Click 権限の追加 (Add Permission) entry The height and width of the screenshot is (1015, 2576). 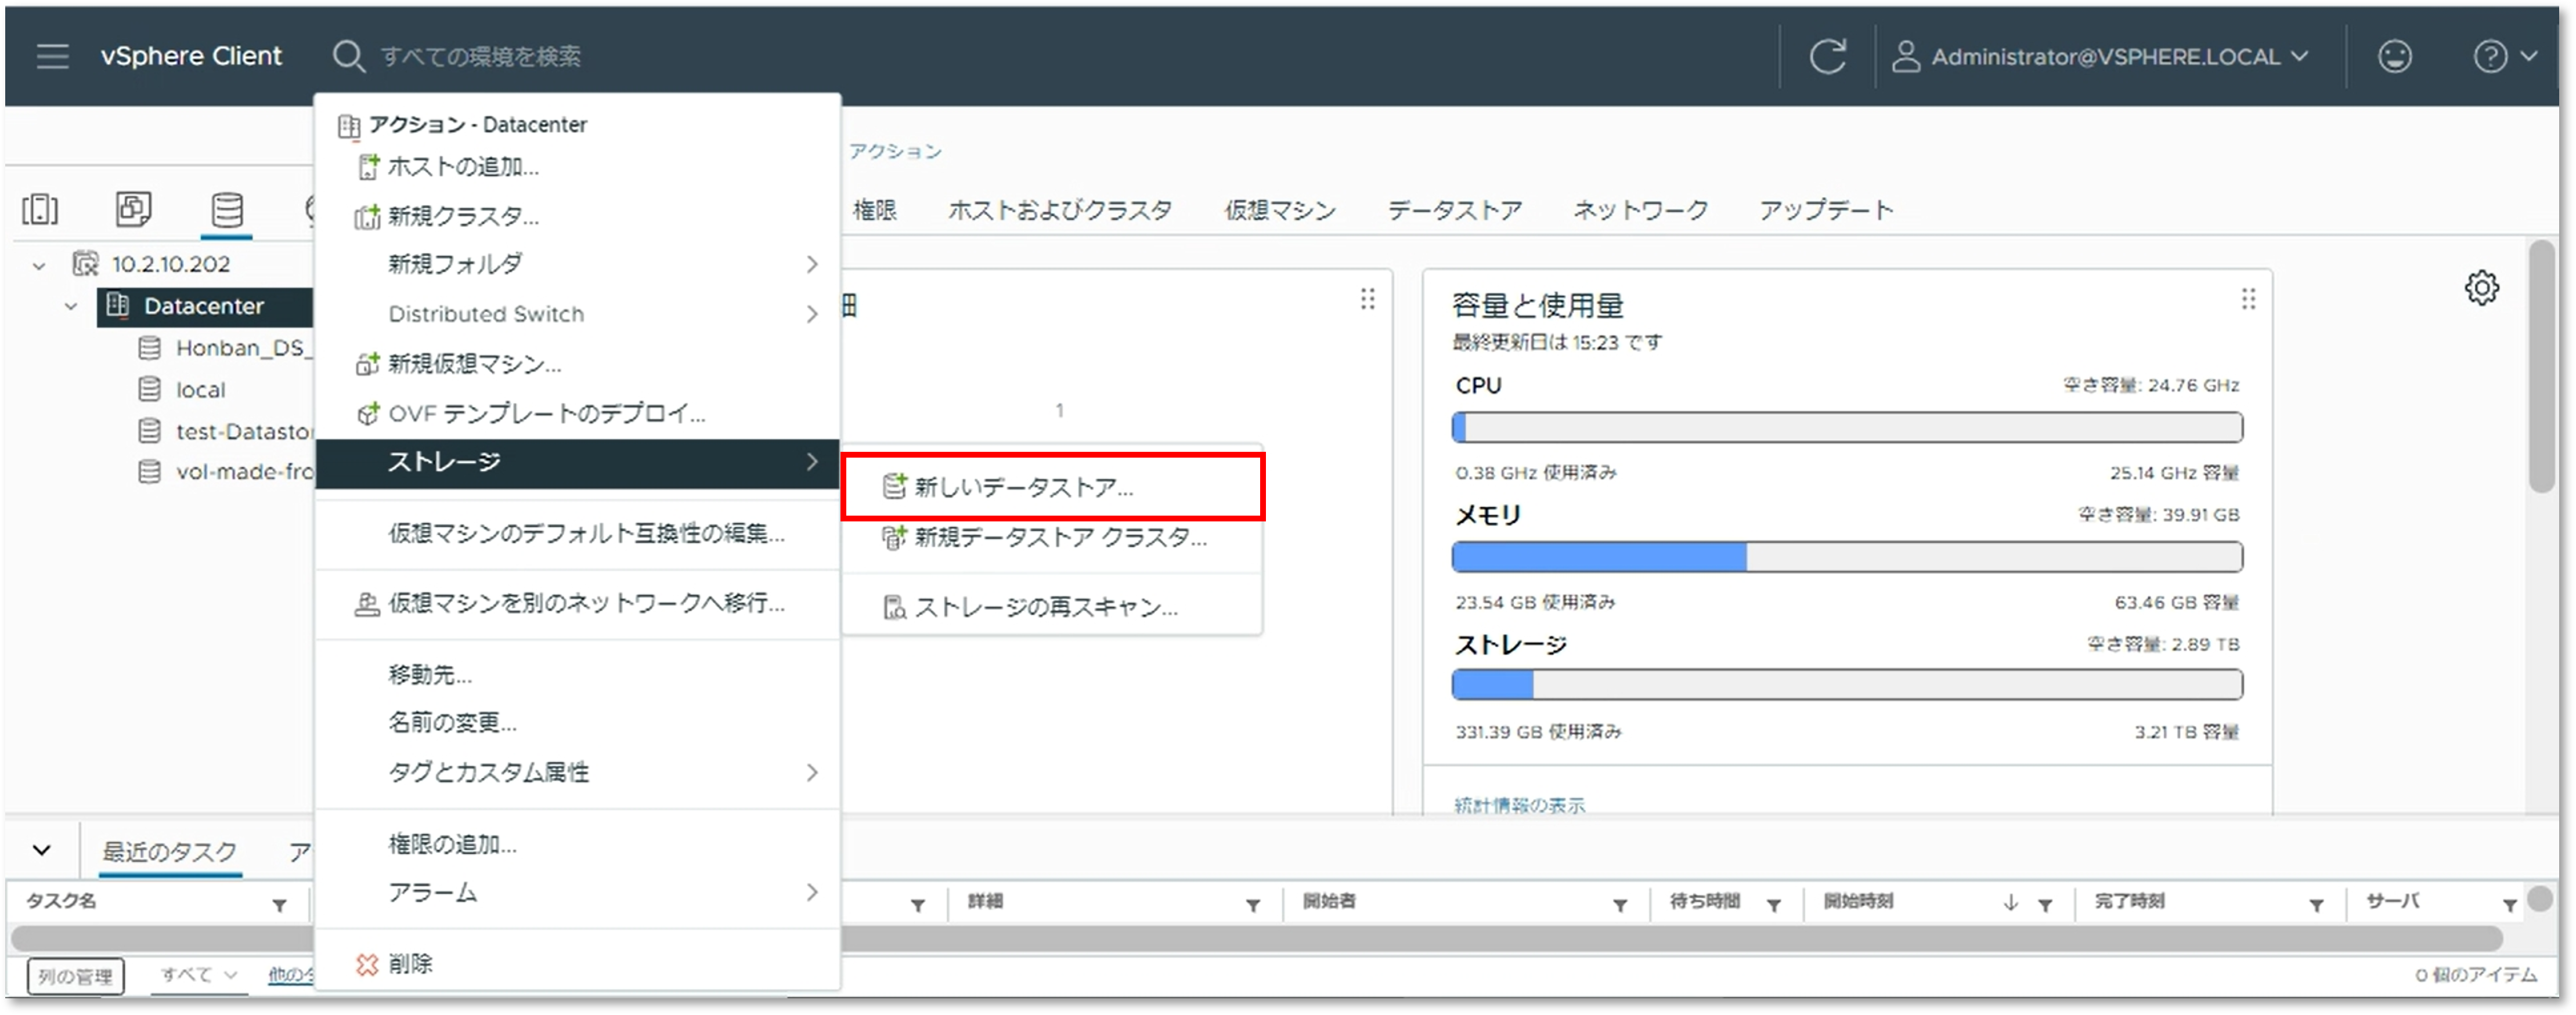pyautogui.click(x=577, y=845)
